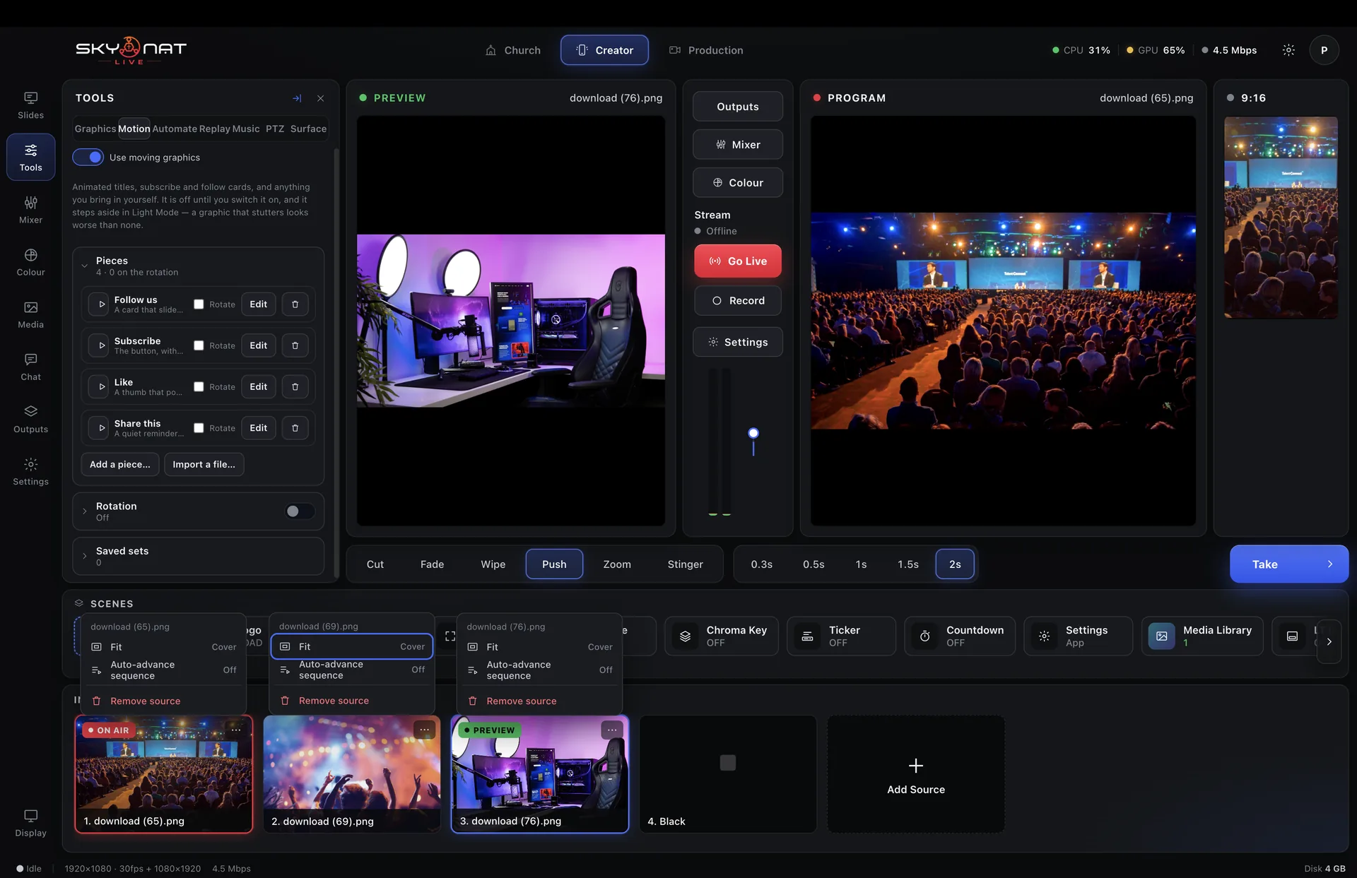
Task: Expand the Saved sets section
Action: tap(85, 556)
